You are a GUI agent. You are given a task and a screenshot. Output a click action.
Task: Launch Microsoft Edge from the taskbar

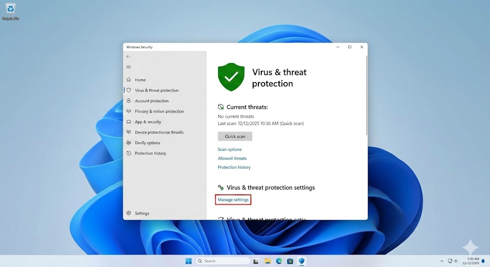279,261
